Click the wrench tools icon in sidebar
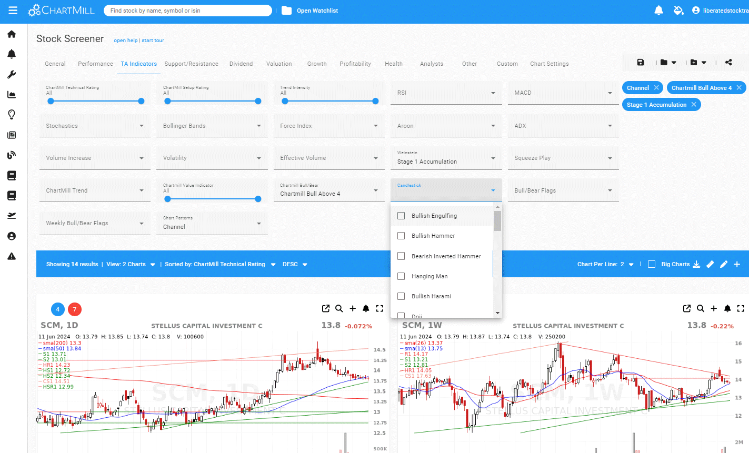 click(x=12, y=75)
